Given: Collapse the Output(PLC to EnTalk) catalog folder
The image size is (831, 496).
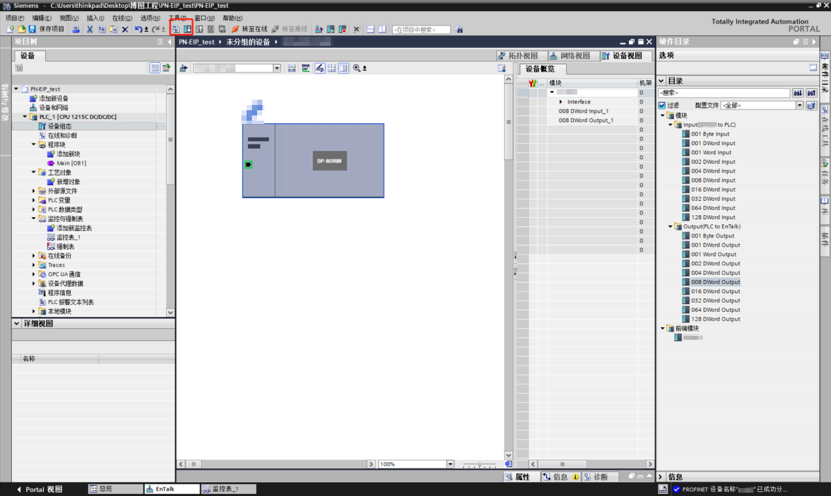Looking at the screenshot, I should coord(670,226).
